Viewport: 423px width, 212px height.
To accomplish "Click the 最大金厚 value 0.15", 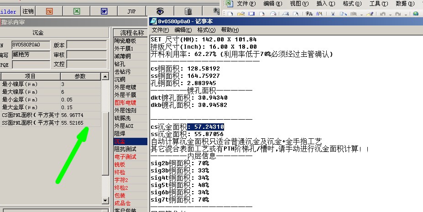I will click(x=80, y=107).
